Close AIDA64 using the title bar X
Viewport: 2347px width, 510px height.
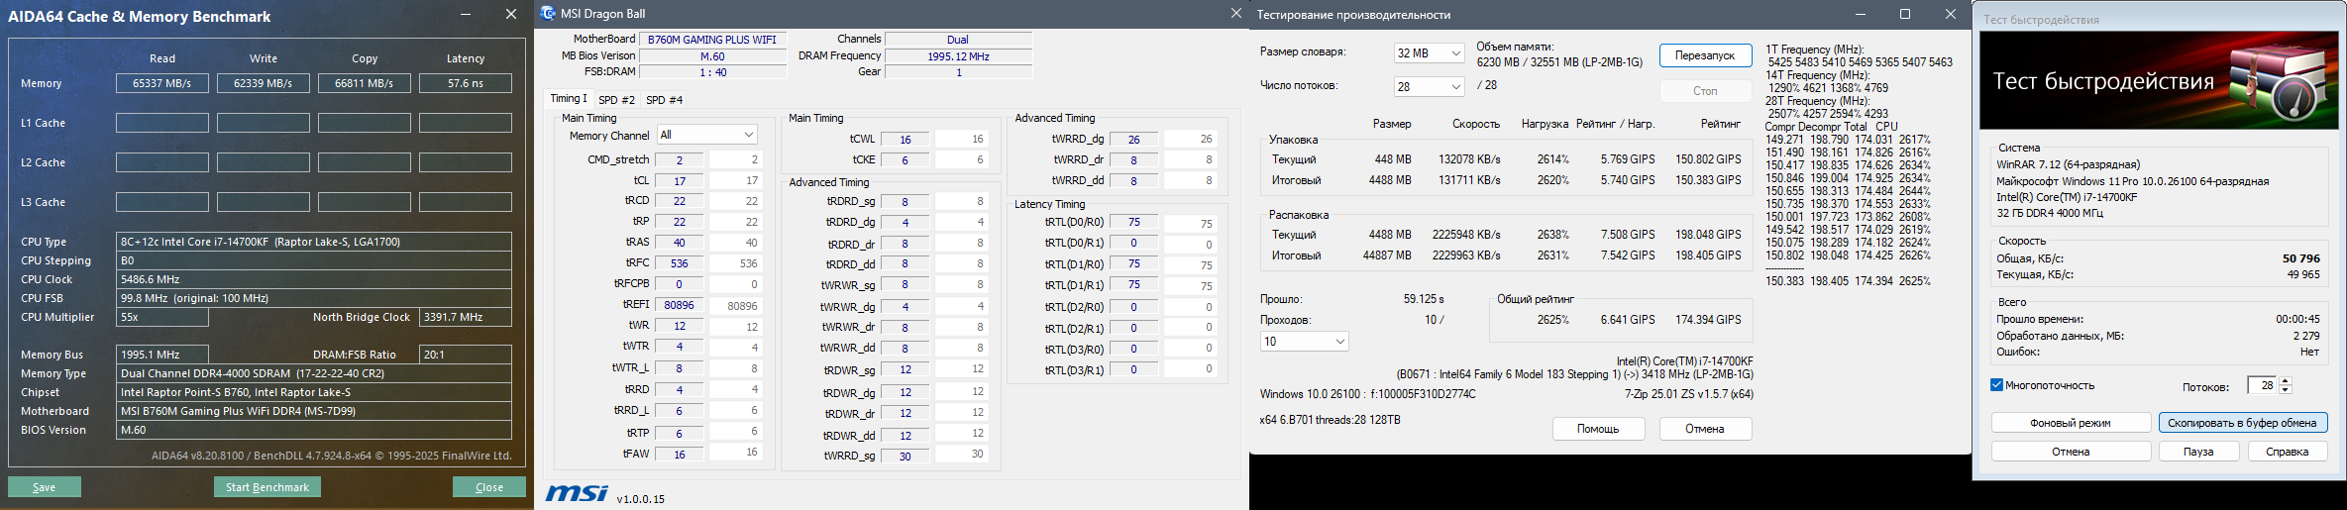(511, 15)
